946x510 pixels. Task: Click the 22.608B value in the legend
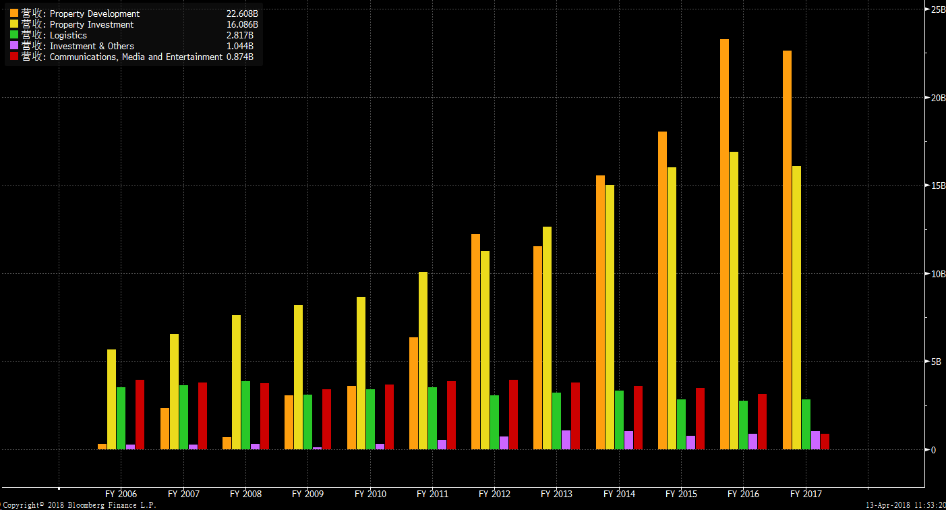coord(241,13)
